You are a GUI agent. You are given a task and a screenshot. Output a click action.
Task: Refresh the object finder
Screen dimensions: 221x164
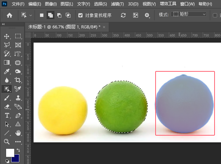(x=123, y=15)
